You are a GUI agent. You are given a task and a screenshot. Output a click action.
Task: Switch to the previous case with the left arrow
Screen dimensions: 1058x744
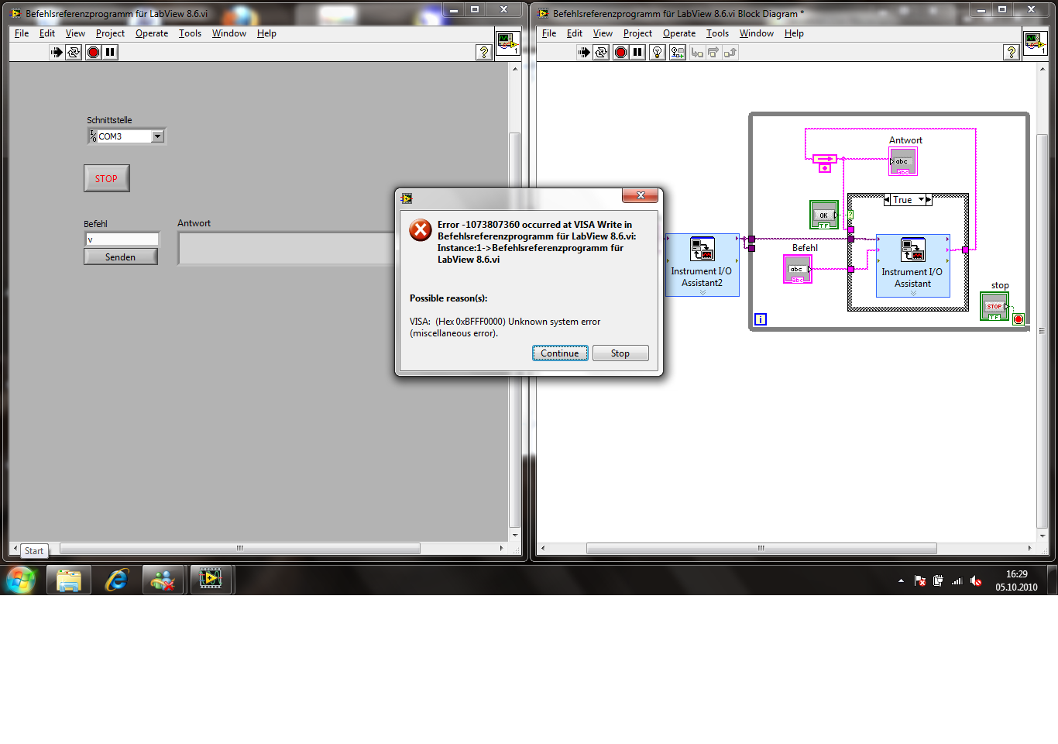pyautogui.click(x=888, y=199)
